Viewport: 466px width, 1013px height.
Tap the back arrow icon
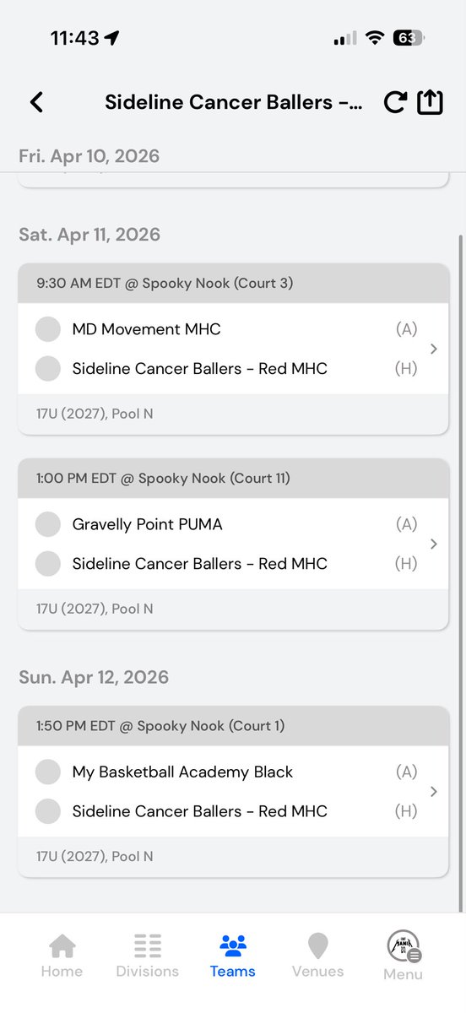click(36, 103)
